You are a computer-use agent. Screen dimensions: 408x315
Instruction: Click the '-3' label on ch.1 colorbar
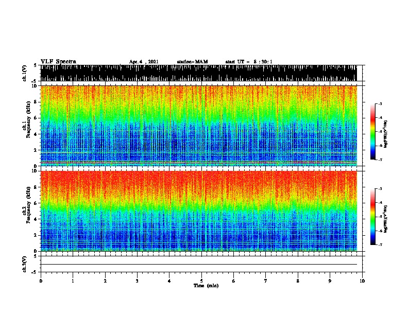point(380,104)
